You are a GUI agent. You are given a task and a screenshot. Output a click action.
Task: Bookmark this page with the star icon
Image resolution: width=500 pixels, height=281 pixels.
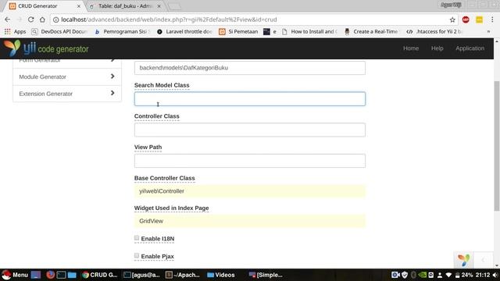[452, 20]
